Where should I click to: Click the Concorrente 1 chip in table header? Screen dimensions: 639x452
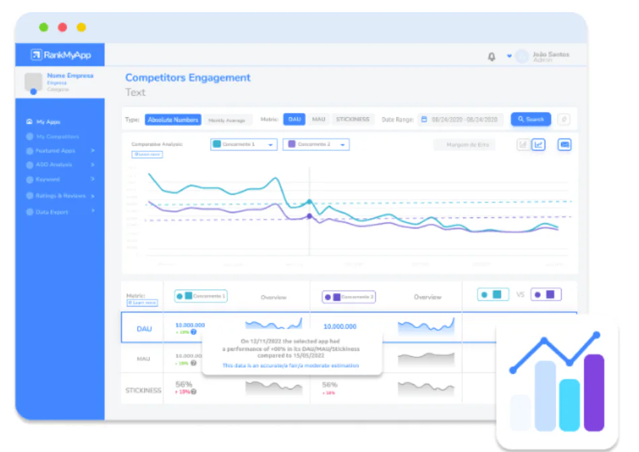[x=200, y=296]
